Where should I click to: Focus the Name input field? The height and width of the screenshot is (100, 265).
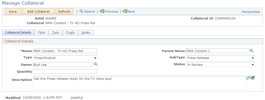65,51
